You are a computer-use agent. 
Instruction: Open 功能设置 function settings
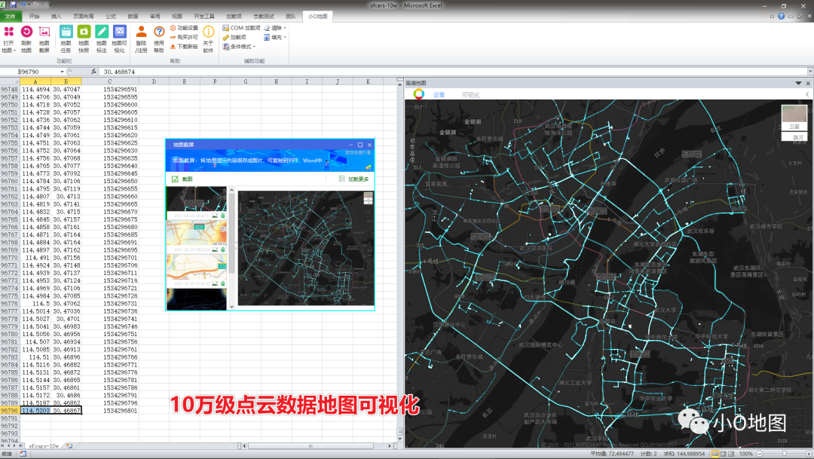184,28
